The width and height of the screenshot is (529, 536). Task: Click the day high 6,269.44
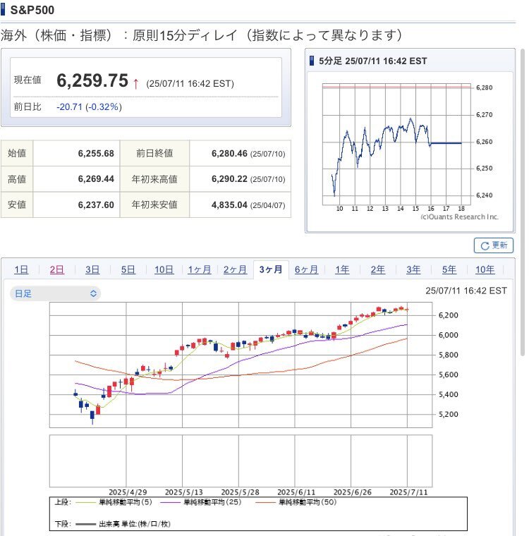[x=96, y=179]
